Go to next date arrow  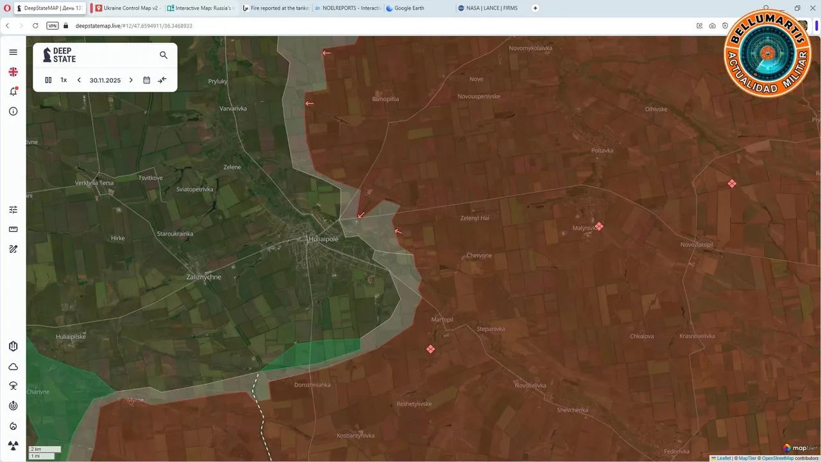pos(131,80)
